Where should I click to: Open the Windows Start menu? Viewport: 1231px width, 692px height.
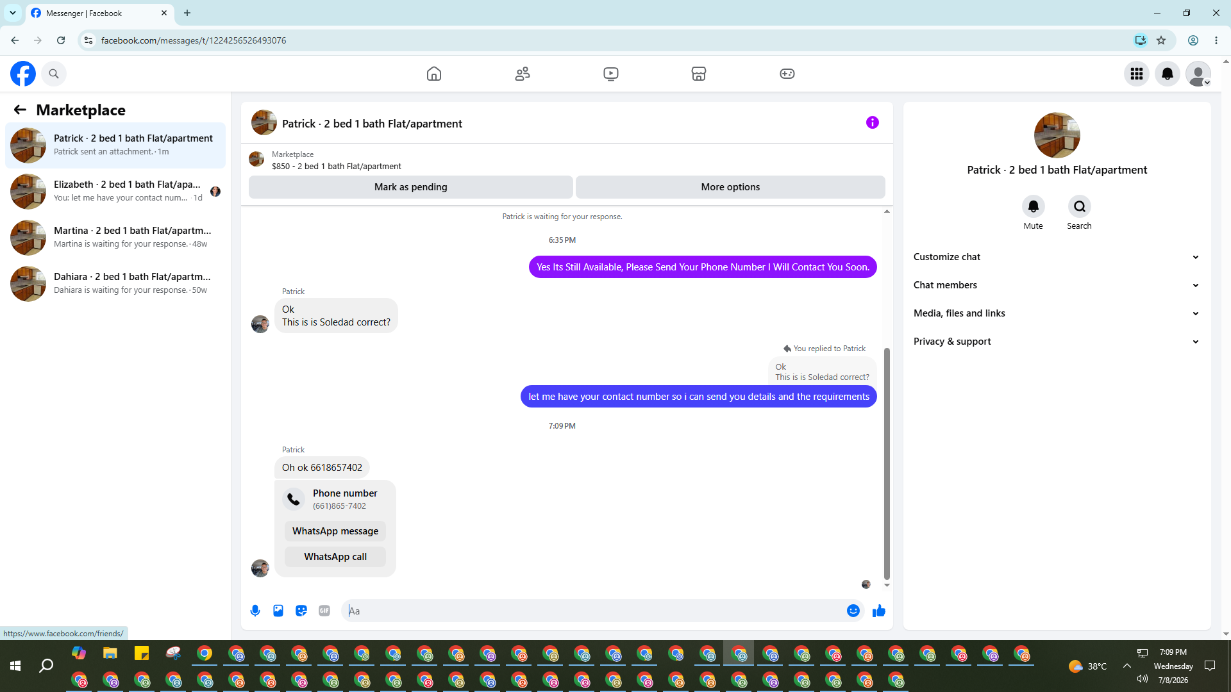click(x=15, y=666)
